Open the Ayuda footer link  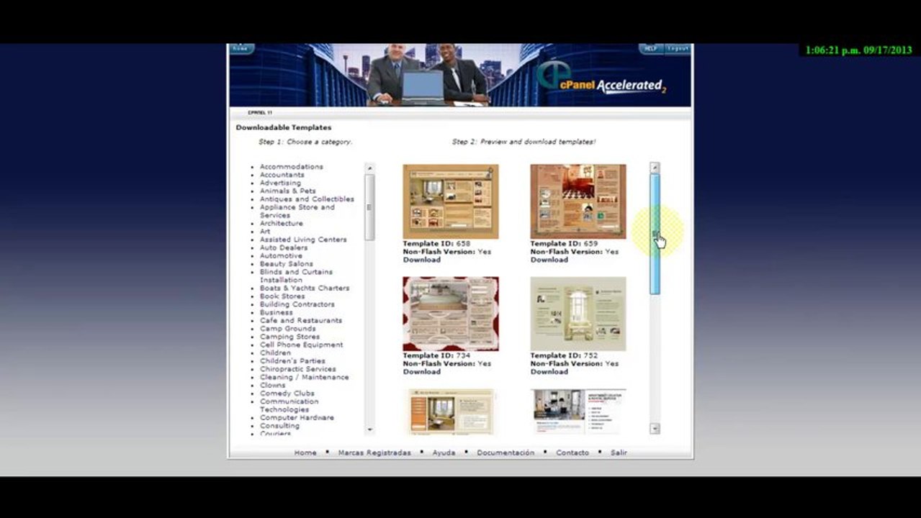click(444, 453)
